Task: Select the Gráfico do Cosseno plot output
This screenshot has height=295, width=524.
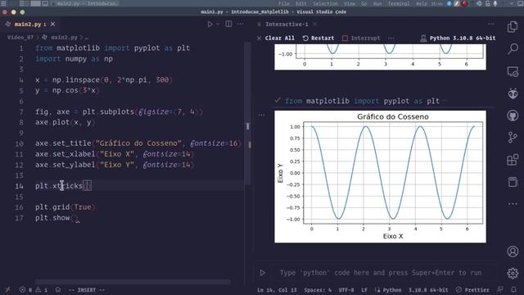Action: 380,177
